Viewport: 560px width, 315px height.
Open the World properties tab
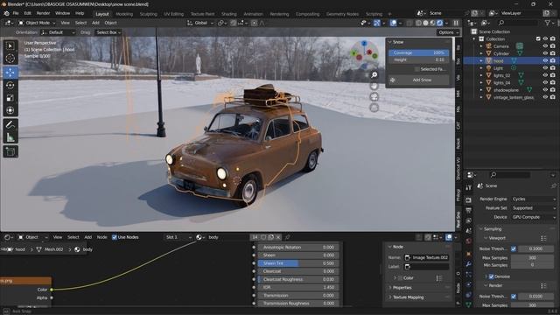click(469, 241)
